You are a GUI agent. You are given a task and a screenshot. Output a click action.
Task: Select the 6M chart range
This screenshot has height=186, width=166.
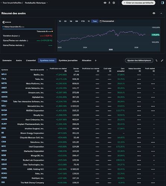click(76, 21)
